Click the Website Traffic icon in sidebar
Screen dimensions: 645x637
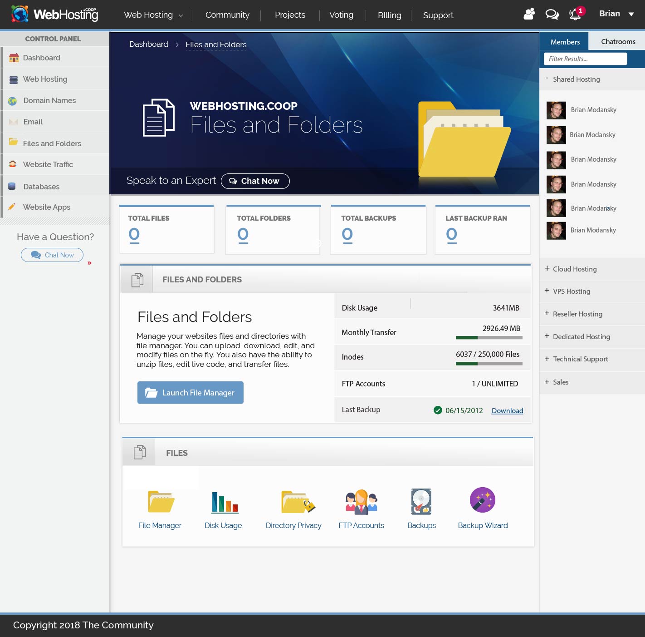tap(13, 164)
